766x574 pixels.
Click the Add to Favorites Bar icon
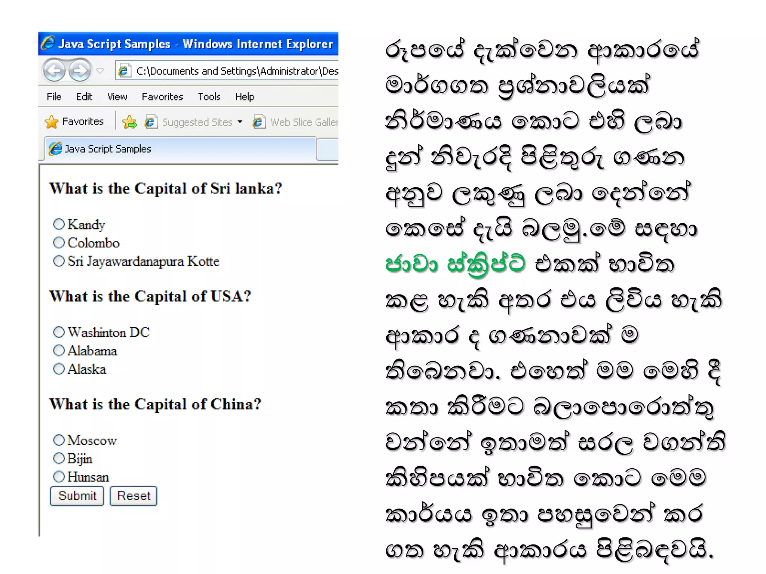(130, 122)
